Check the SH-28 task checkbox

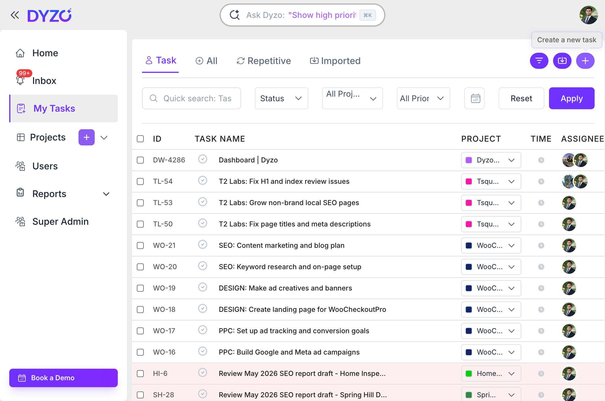[140, 395]
